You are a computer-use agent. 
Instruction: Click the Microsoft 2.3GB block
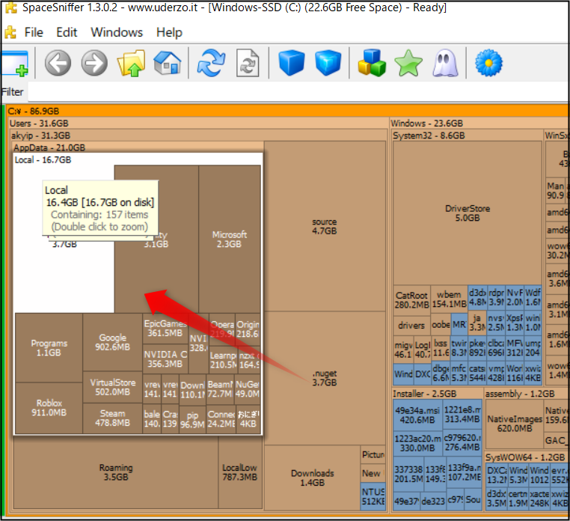pos(230,239)
